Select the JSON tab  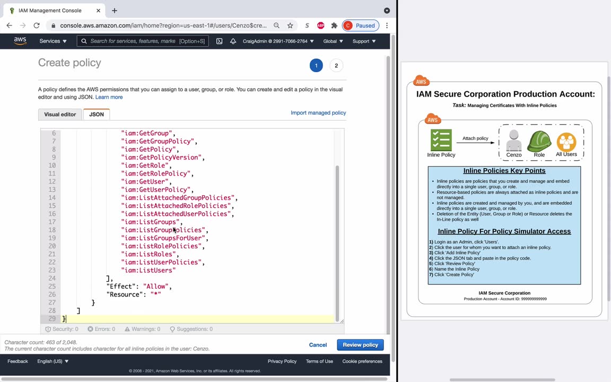click(97, 115)
